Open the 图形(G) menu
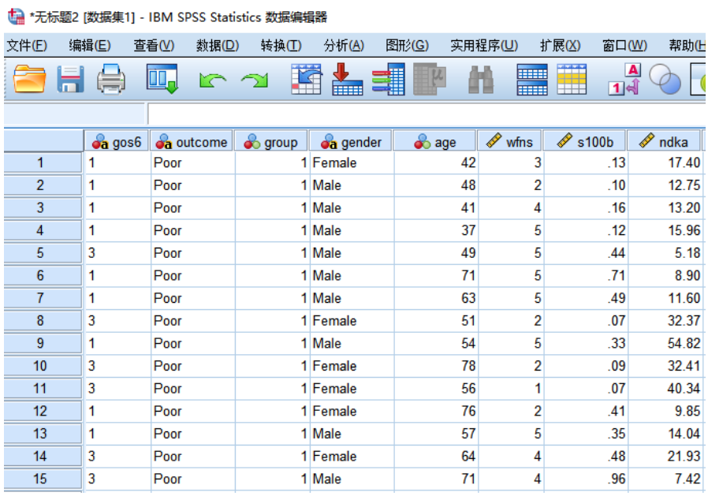Screen dimensions: 708x496 (x=407, y=46)
